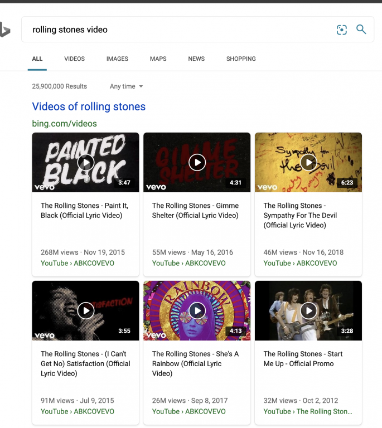Switch to the SHOPPING tab
The image size is (382, 428).
(x=241, y=59)
